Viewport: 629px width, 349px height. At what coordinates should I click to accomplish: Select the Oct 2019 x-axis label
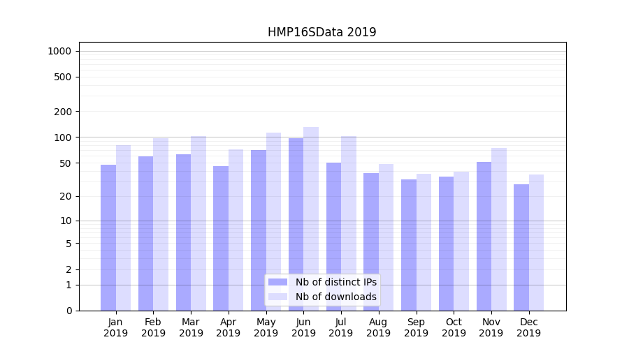pos(454,327)
